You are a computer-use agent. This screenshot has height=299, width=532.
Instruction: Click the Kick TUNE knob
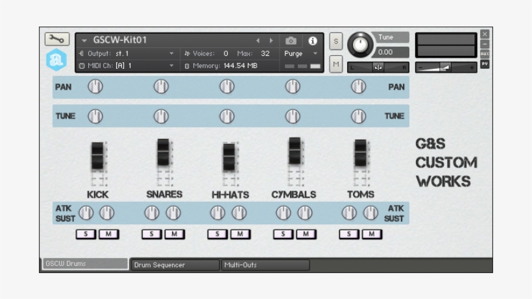[95, 116]
